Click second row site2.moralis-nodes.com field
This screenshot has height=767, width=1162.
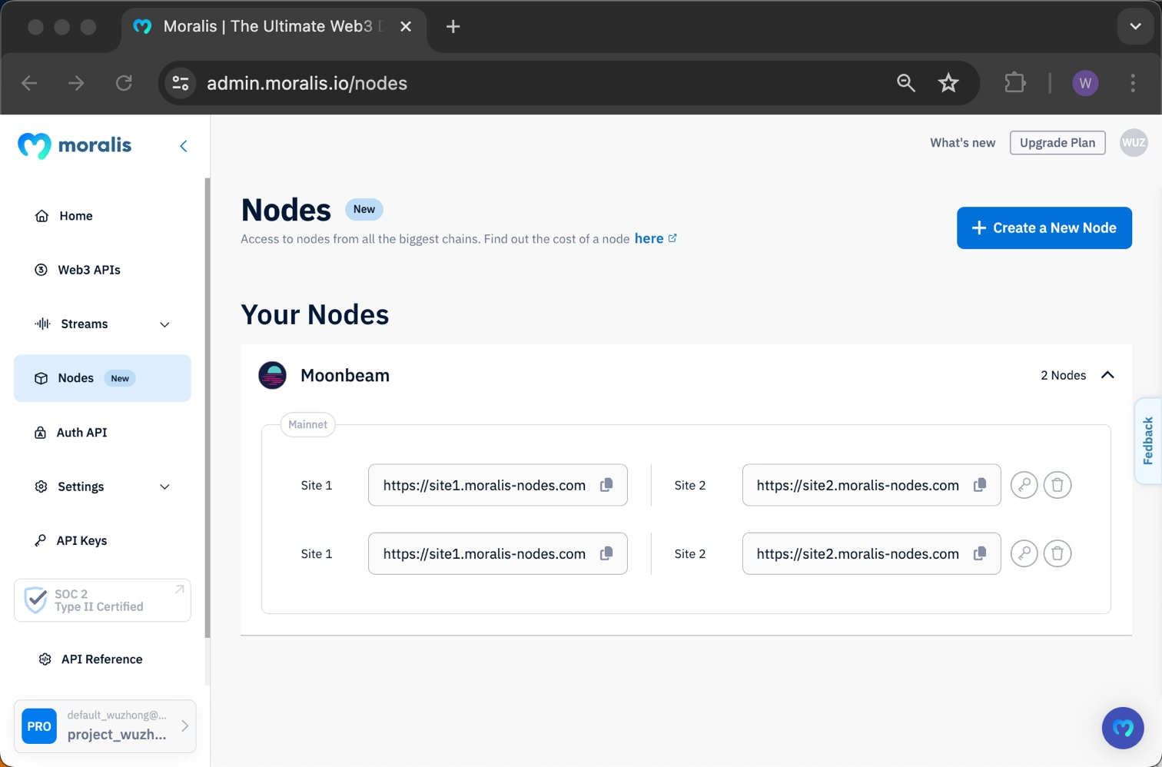click(x=871, y=553)
